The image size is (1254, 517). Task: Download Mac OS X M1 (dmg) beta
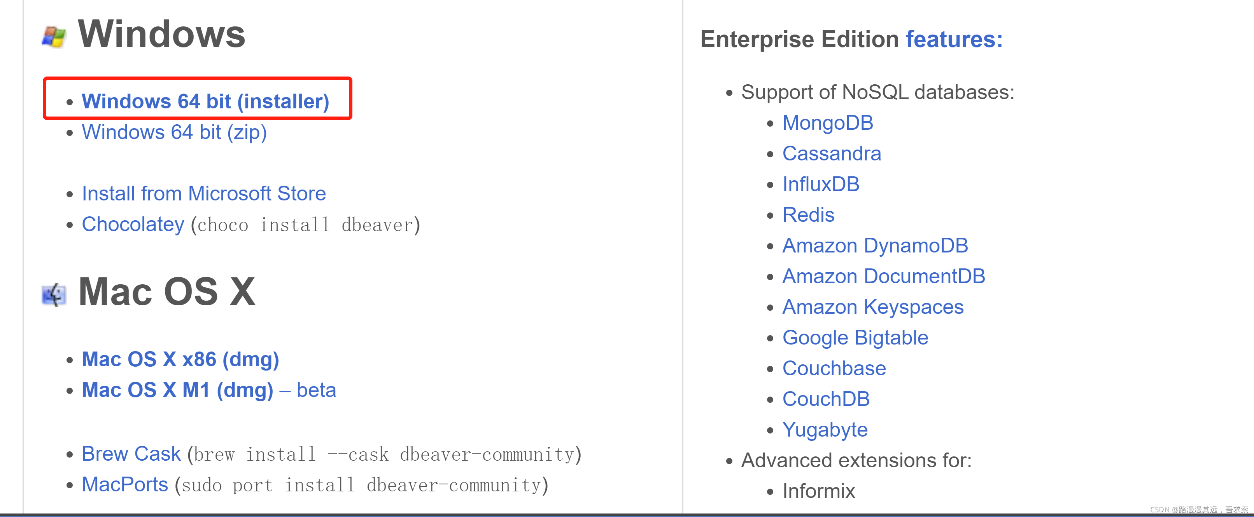point(209,390)
